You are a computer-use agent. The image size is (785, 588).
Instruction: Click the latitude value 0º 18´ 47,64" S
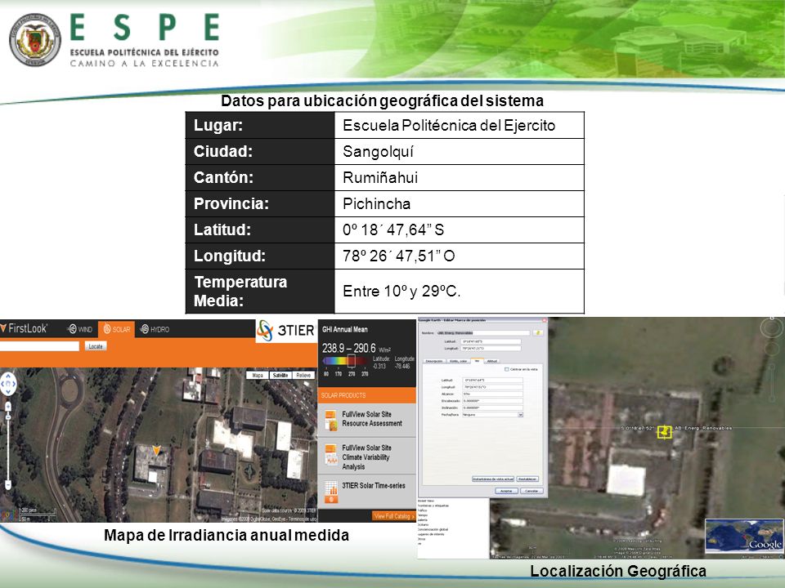click(x=393, y=230)
